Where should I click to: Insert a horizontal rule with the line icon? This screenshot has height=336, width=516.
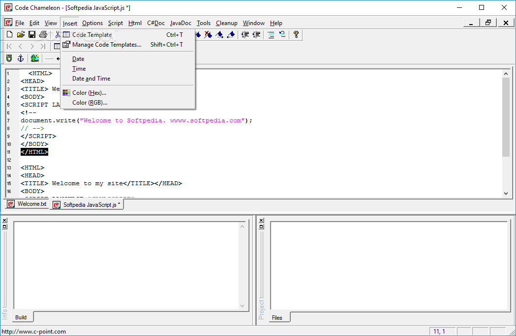(49, 58)
